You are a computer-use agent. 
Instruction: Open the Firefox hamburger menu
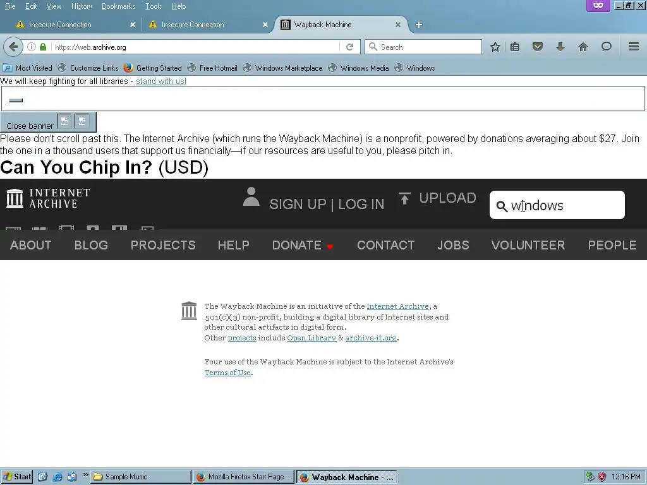(634, 47)
